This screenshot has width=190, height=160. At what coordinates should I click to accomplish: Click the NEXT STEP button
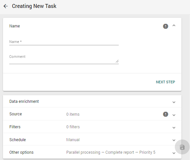(x=165, y=82)
